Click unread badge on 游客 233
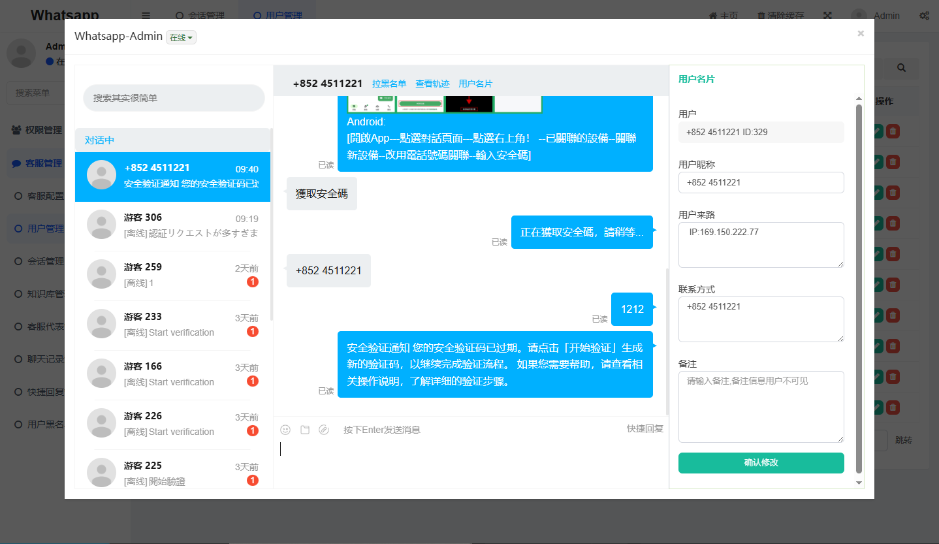 253,332
